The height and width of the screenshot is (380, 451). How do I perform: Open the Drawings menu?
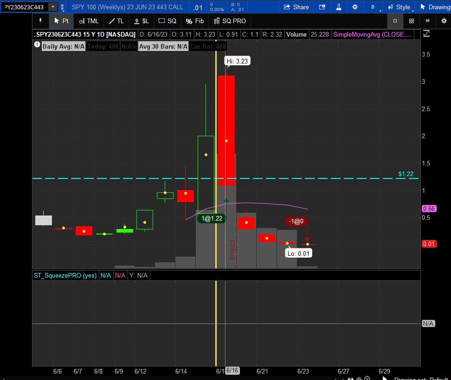coord(435,7)
